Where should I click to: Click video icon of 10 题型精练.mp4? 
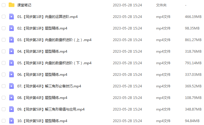tap(12, 121)
